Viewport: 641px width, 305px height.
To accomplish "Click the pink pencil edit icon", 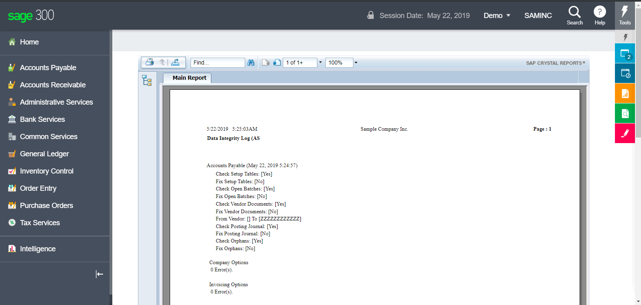I will coord(625,133).
